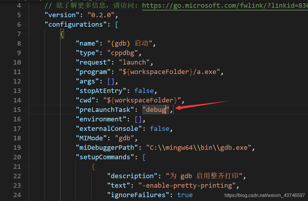308x201 pixels.
Task: Collapse the object block at line 21
Action: [x=25, y=166]
